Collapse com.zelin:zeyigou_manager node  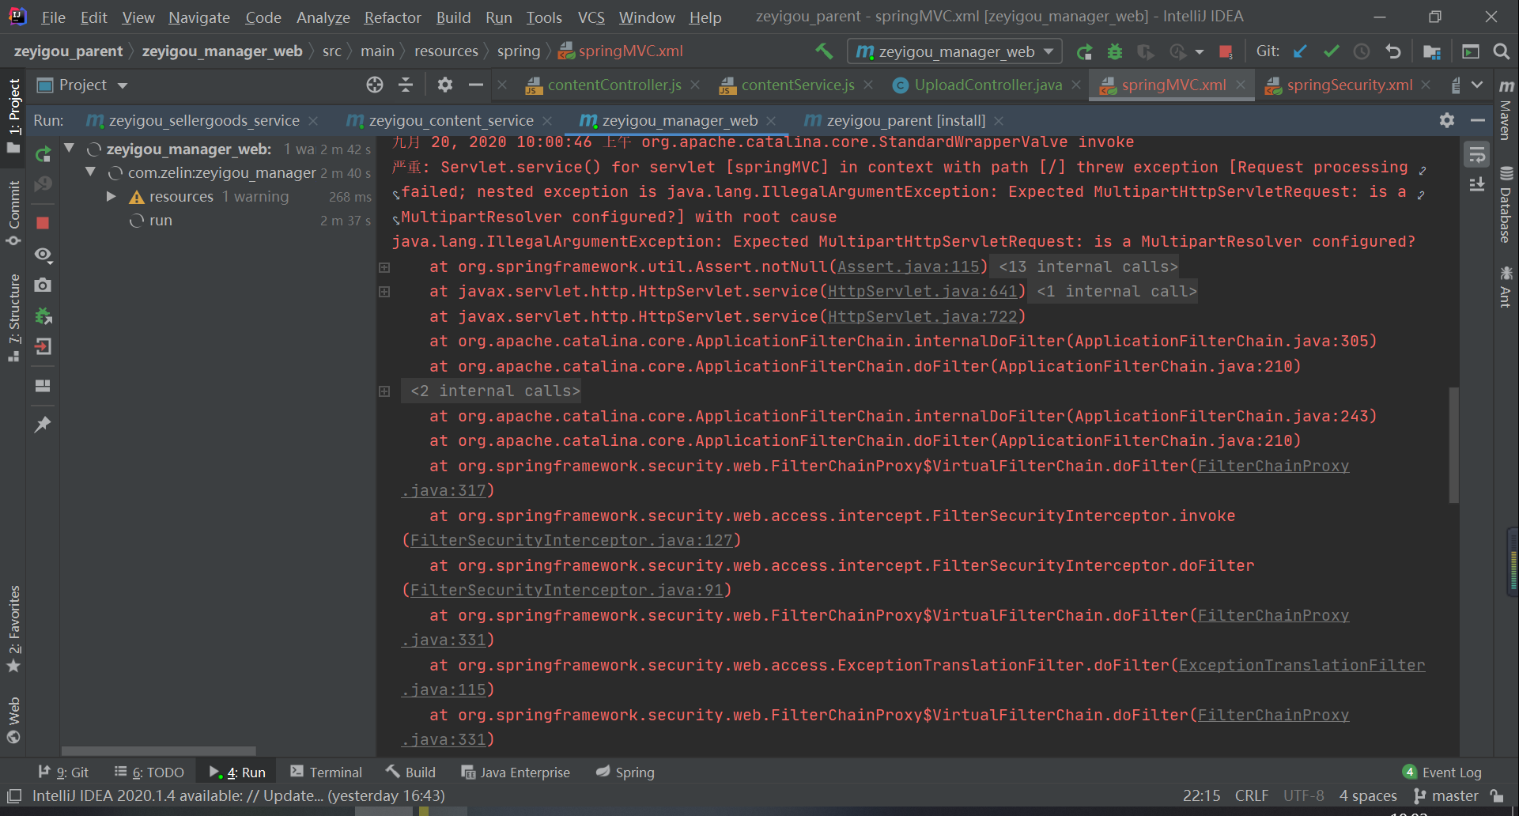pyautogui.click(x=91, y=172)
